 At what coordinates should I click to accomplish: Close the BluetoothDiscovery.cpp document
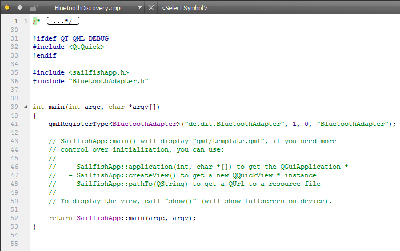[x=151, y=8]
